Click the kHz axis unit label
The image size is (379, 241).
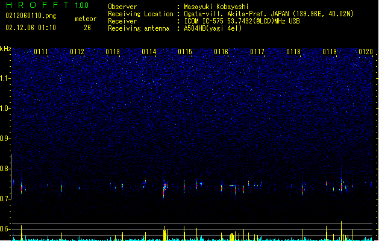5,49
